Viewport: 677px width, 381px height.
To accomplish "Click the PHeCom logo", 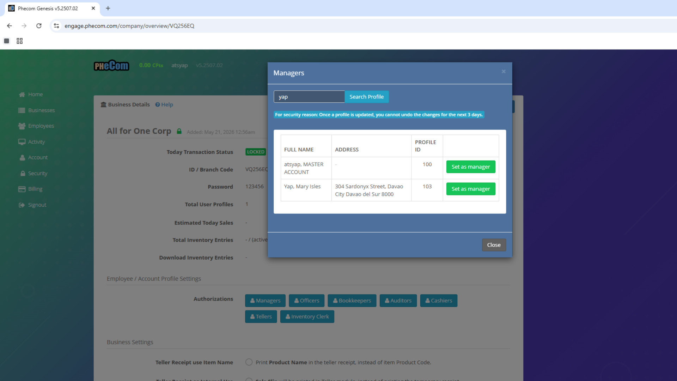I will (x=111, y=65).
